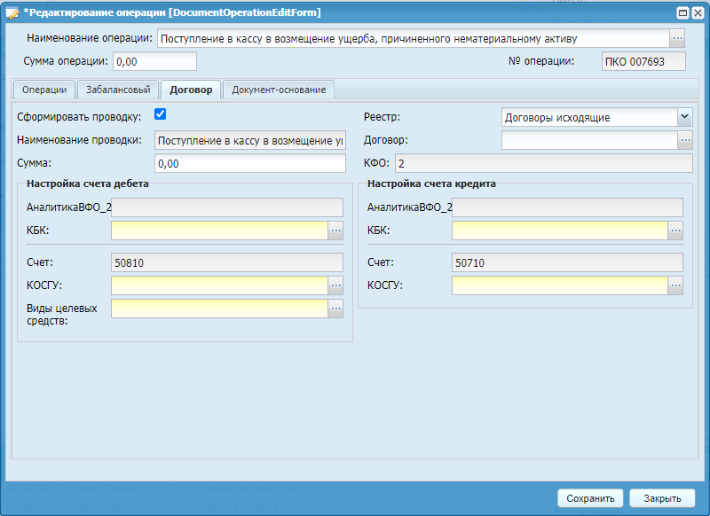The height and width of the screenshot is (516, 710).
Task: Select the Документ-основание tab
Action: 279,90
